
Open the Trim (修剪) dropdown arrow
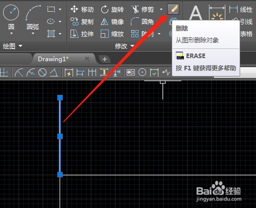[x=161, y=9]
